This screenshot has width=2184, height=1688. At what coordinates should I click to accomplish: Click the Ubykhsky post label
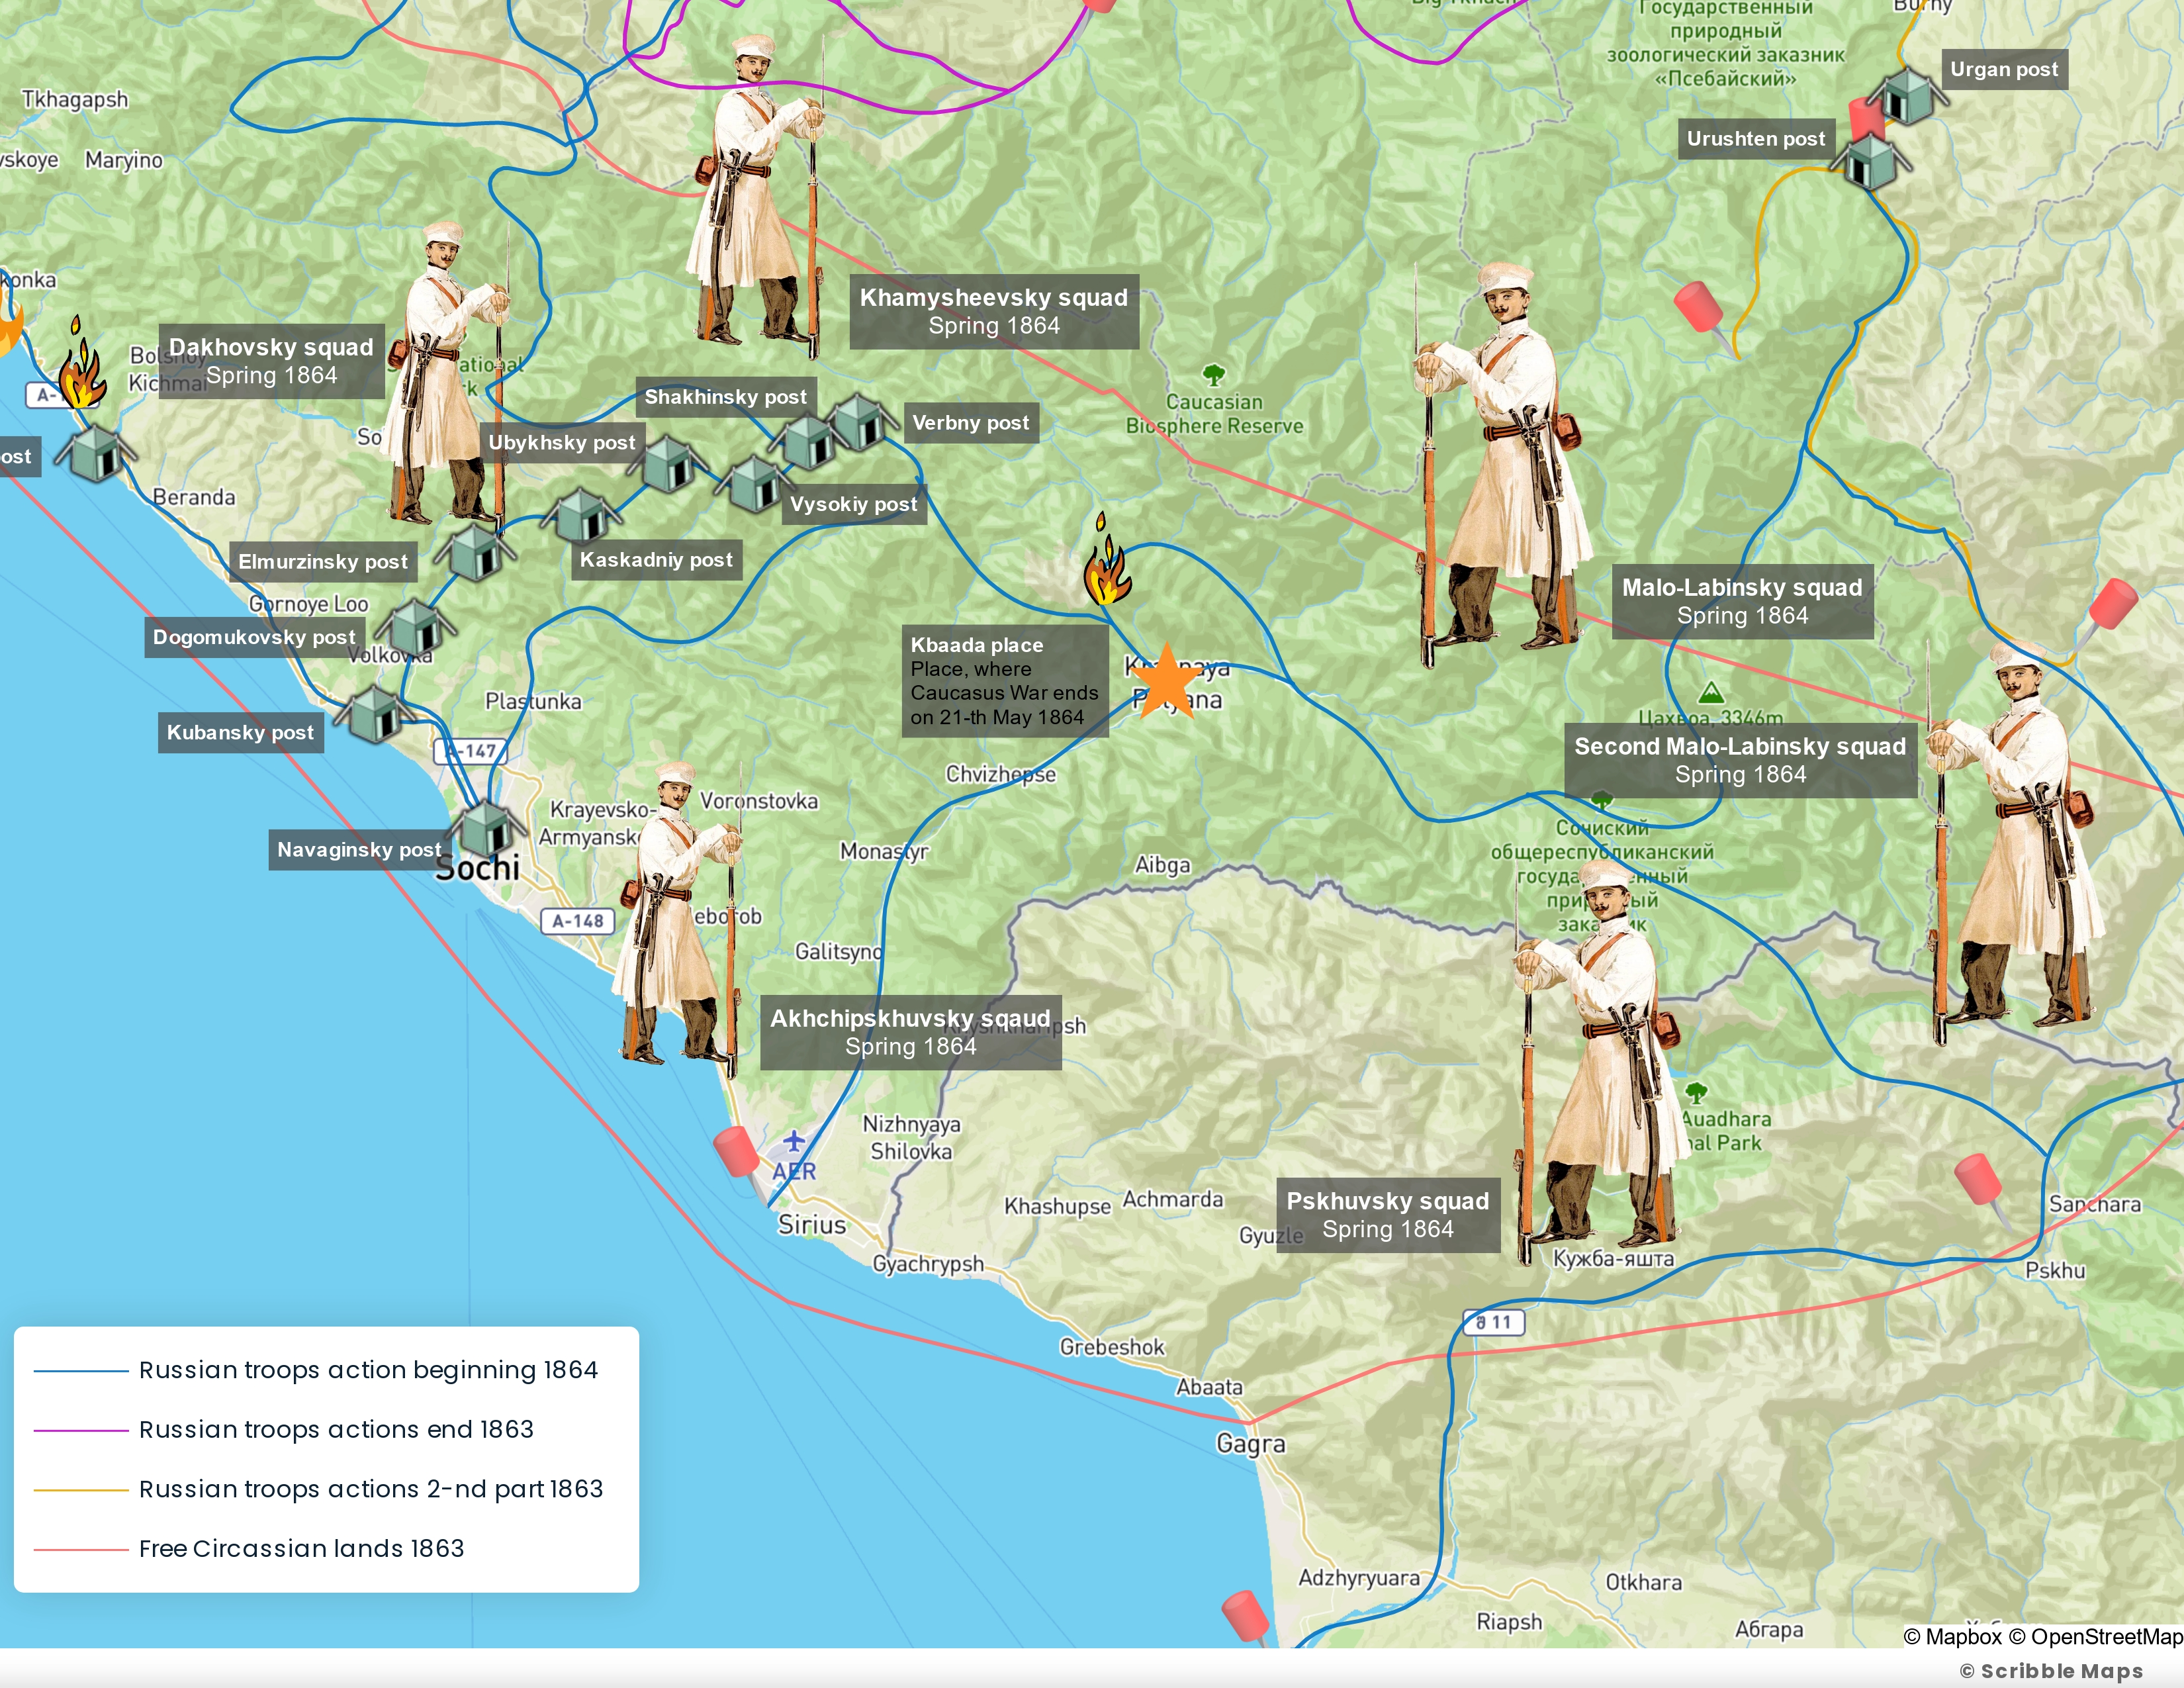(562, 442)
